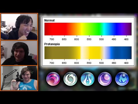The width and height of the screenshot is (138, 104).
Task: Click the 550 label under Protanopia spectrum
Action: coord(89,63)
